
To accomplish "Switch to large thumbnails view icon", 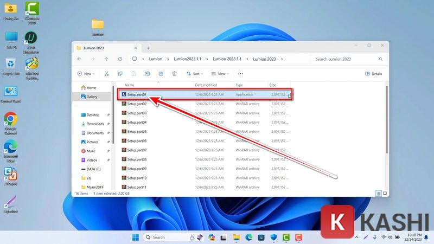I will click(385, 194).
